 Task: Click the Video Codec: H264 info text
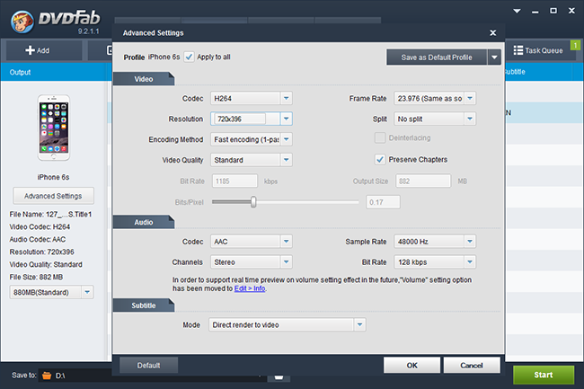pyautogui.click(x=40, y=226)
